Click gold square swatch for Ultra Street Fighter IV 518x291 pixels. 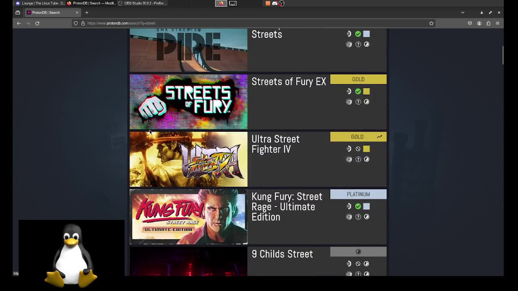click(366, 149)
